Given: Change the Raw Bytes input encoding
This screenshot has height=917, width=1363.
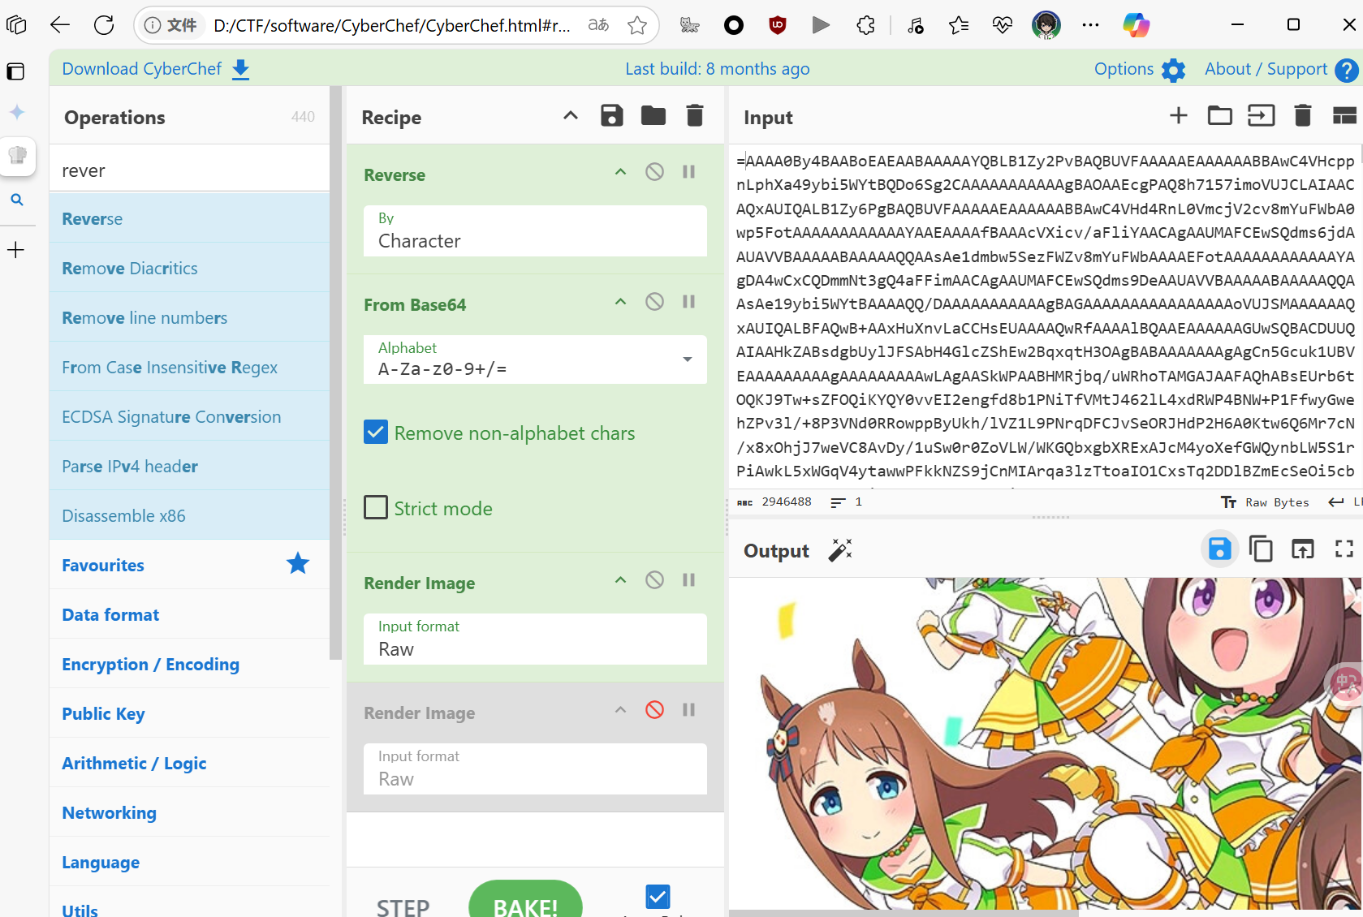Looking at the screenshot, I should [1265, 502].
